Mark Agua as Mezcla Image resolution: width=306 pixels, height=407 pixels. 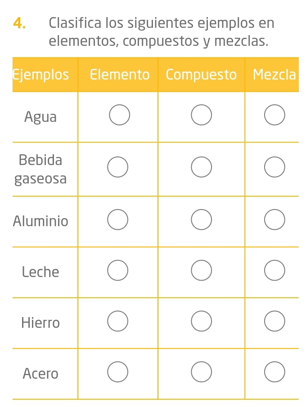(274, 115)
